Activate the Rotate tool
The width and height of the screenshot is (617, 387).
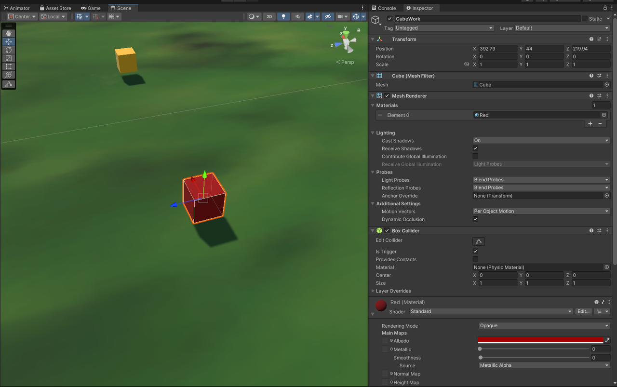9,50
